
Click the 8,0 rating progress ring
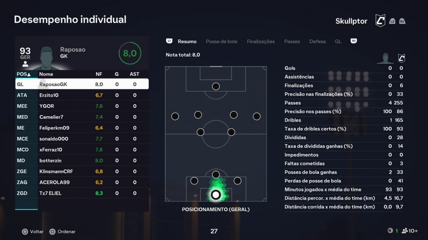130,53
